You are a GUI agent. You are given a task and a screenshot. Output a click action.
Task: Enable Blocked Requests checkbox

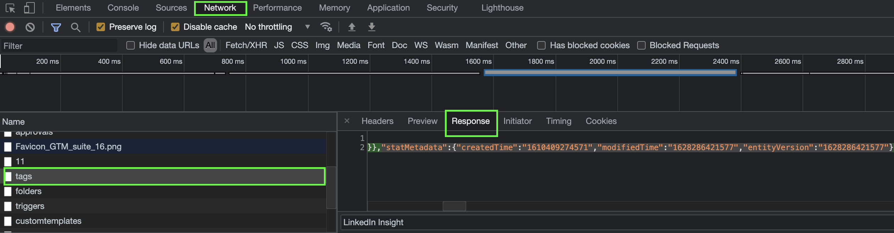pyautogui.click(x=641, y=45)
